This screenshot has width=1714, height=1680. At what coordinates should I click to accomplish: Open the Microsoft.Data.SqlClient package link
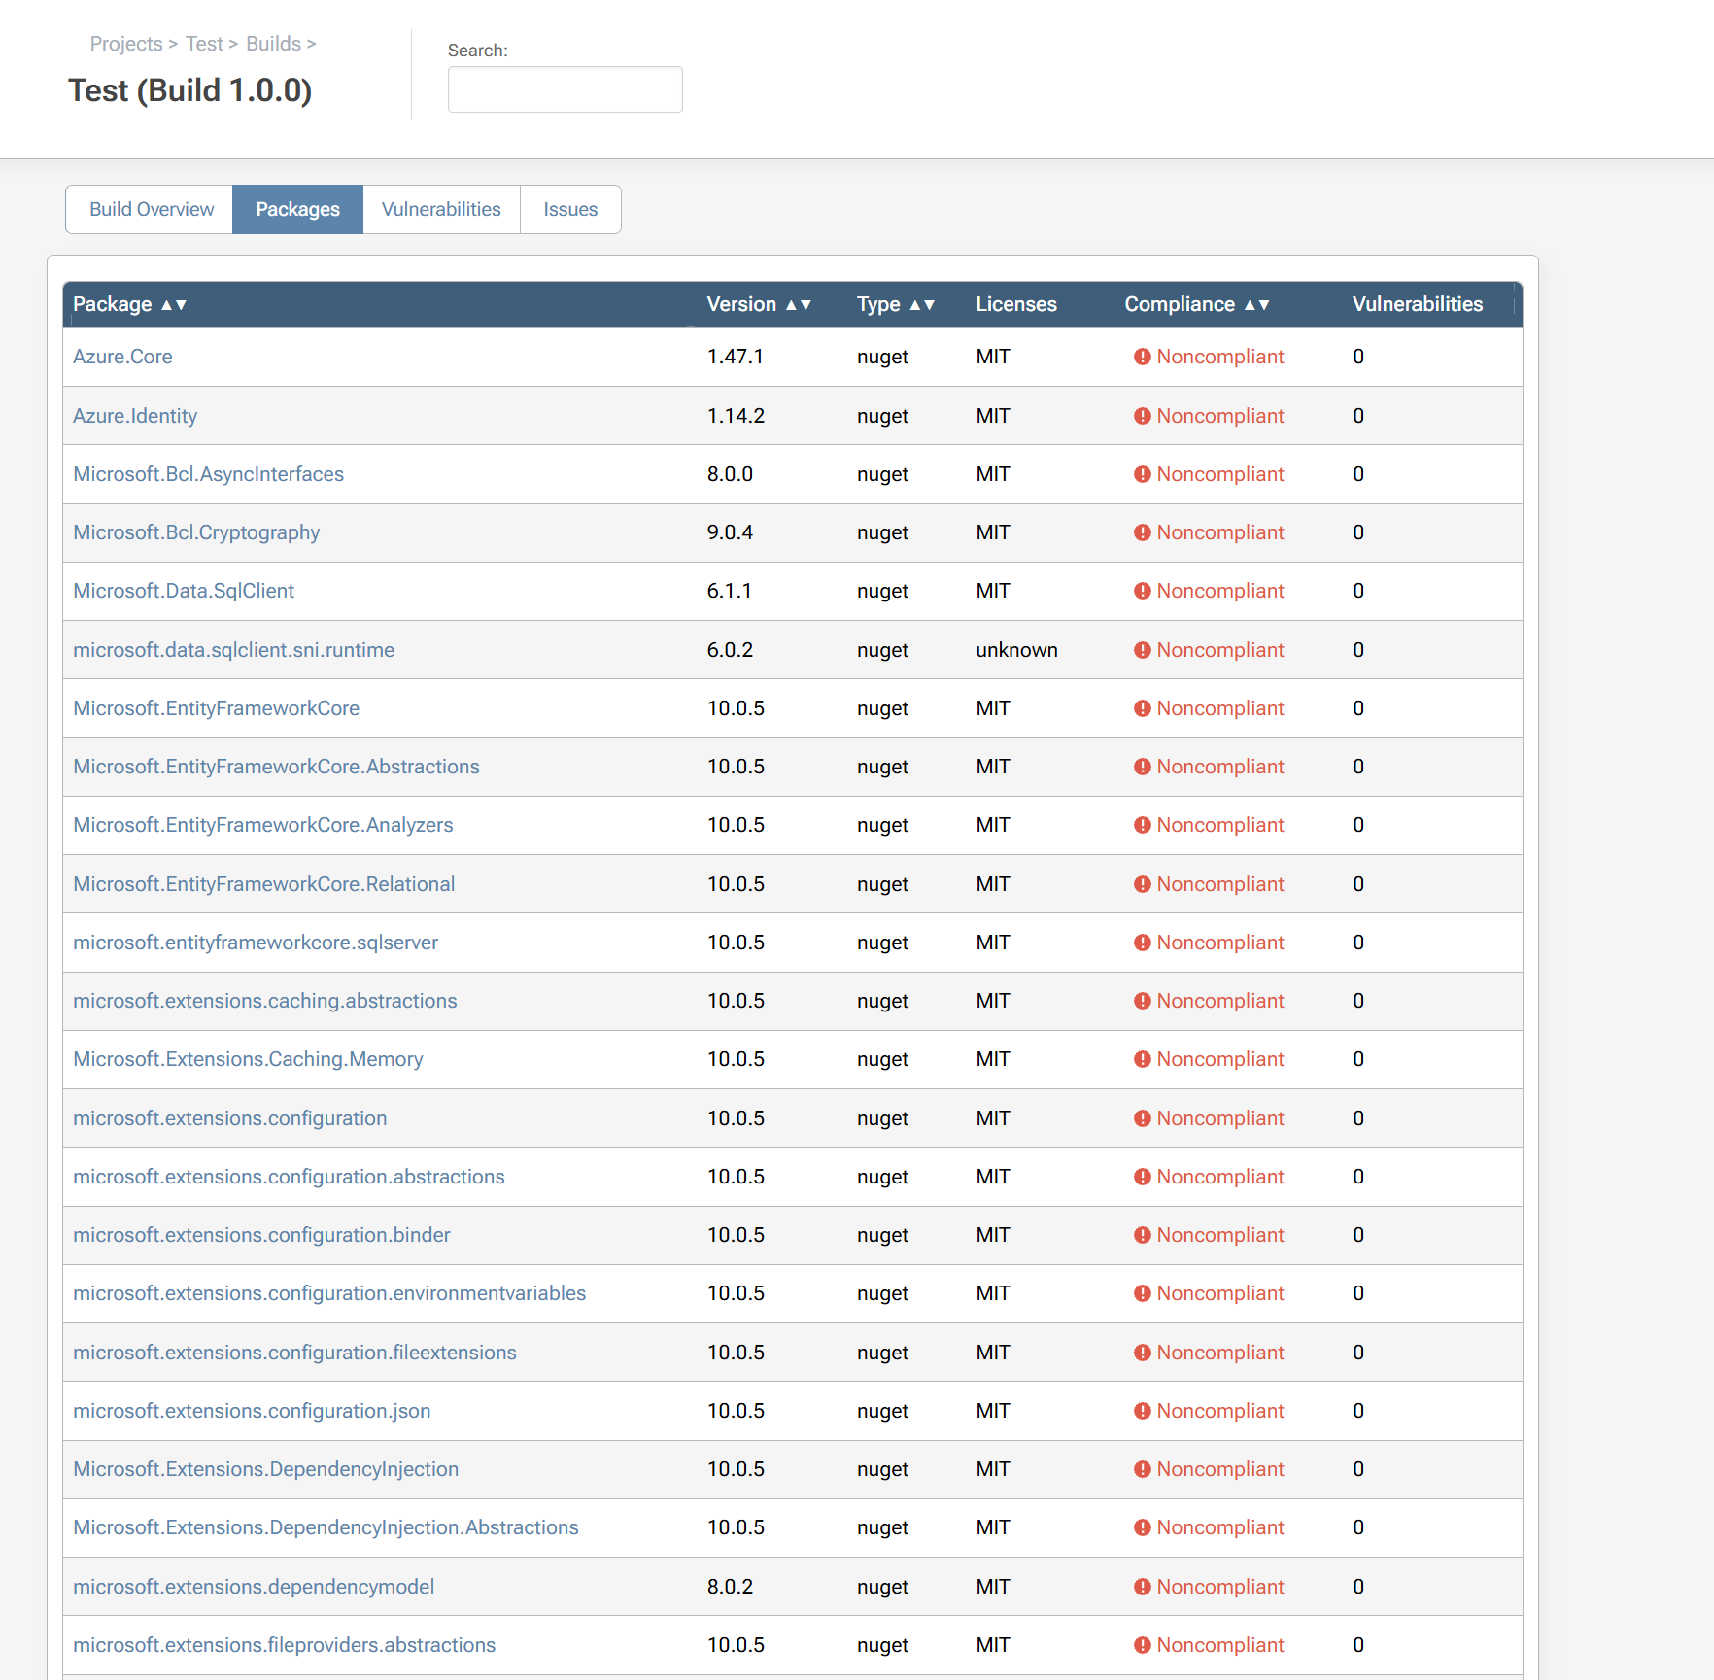(184, 591)
